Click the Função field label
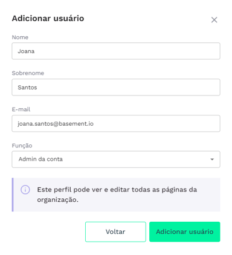Viewport: 232px width, 255px height. [x=22, y=146]
